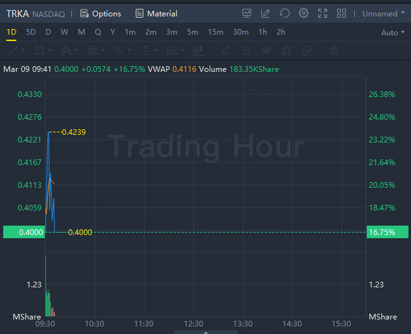The height and width of the screenshot is (334, 411).
Task: Select the 15m interval
Action: 215,32
